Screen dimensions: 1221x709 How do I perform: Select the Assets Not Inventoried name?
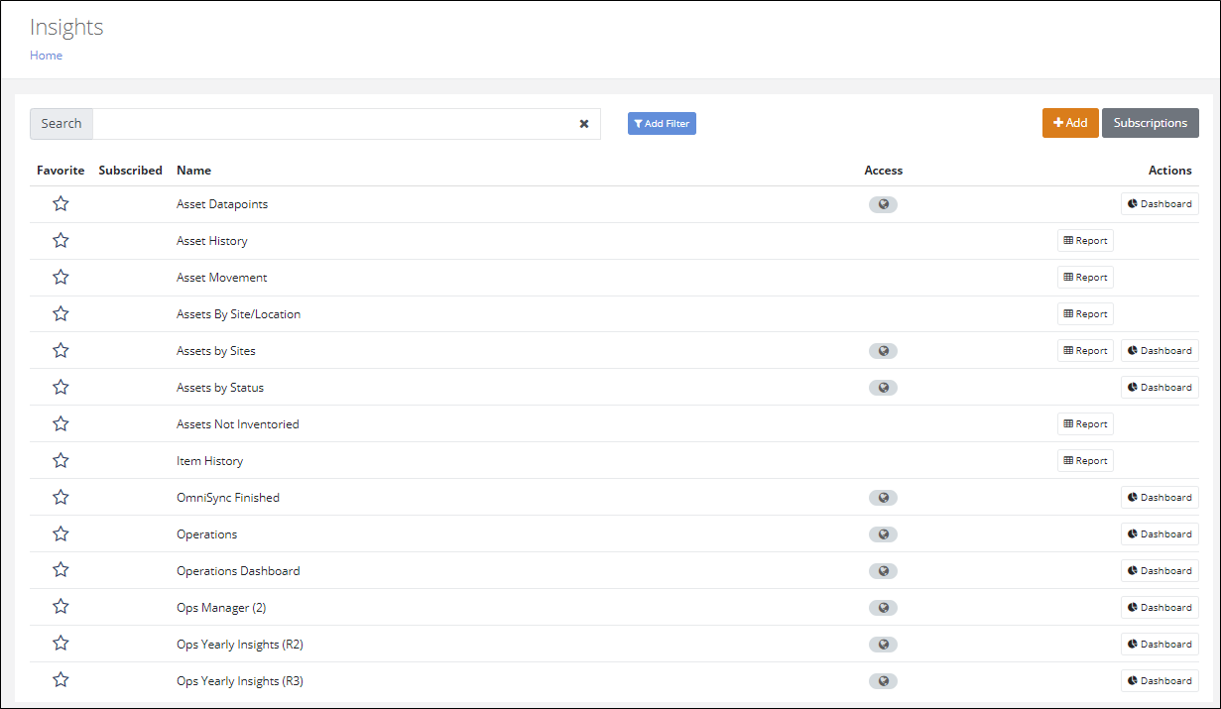pyautogui.click(x=238, y=424)
